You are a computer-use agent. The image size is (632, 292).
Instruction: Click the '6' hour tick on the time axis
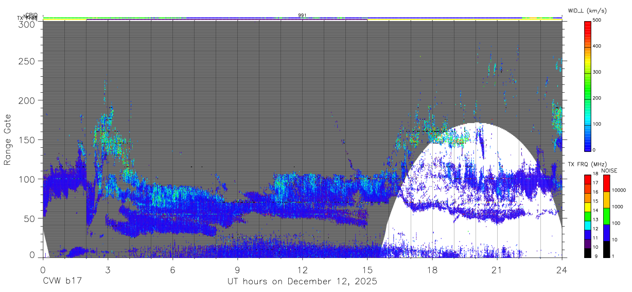click(173, 269)
